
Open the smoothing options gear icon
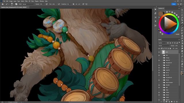click(x=74, y=4)
